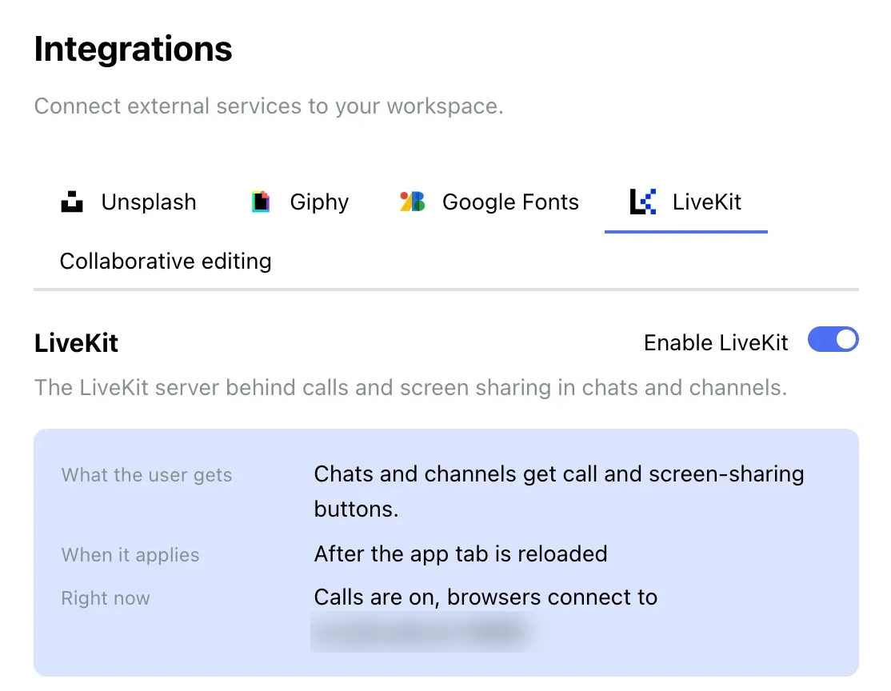This screenshot has width=891, height=691.
Task: Click the Integrations page heading
Action: 133,49
